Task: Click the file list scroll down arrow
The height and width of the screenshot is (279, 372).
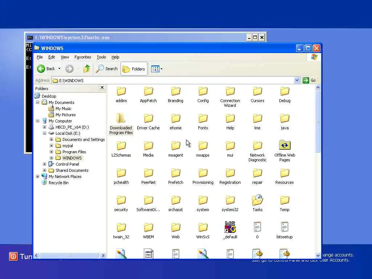Action: (318, 255)
